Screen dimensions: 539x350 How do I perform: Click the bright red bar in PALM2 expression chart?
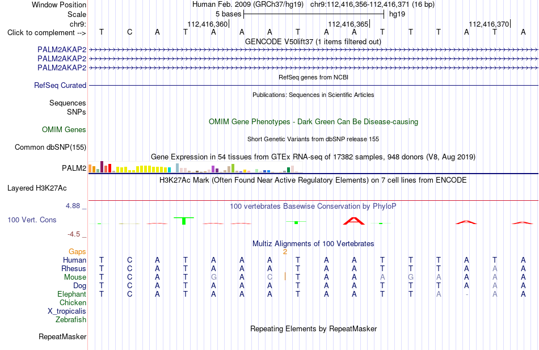pyautogui.click(x=110, y=168)
